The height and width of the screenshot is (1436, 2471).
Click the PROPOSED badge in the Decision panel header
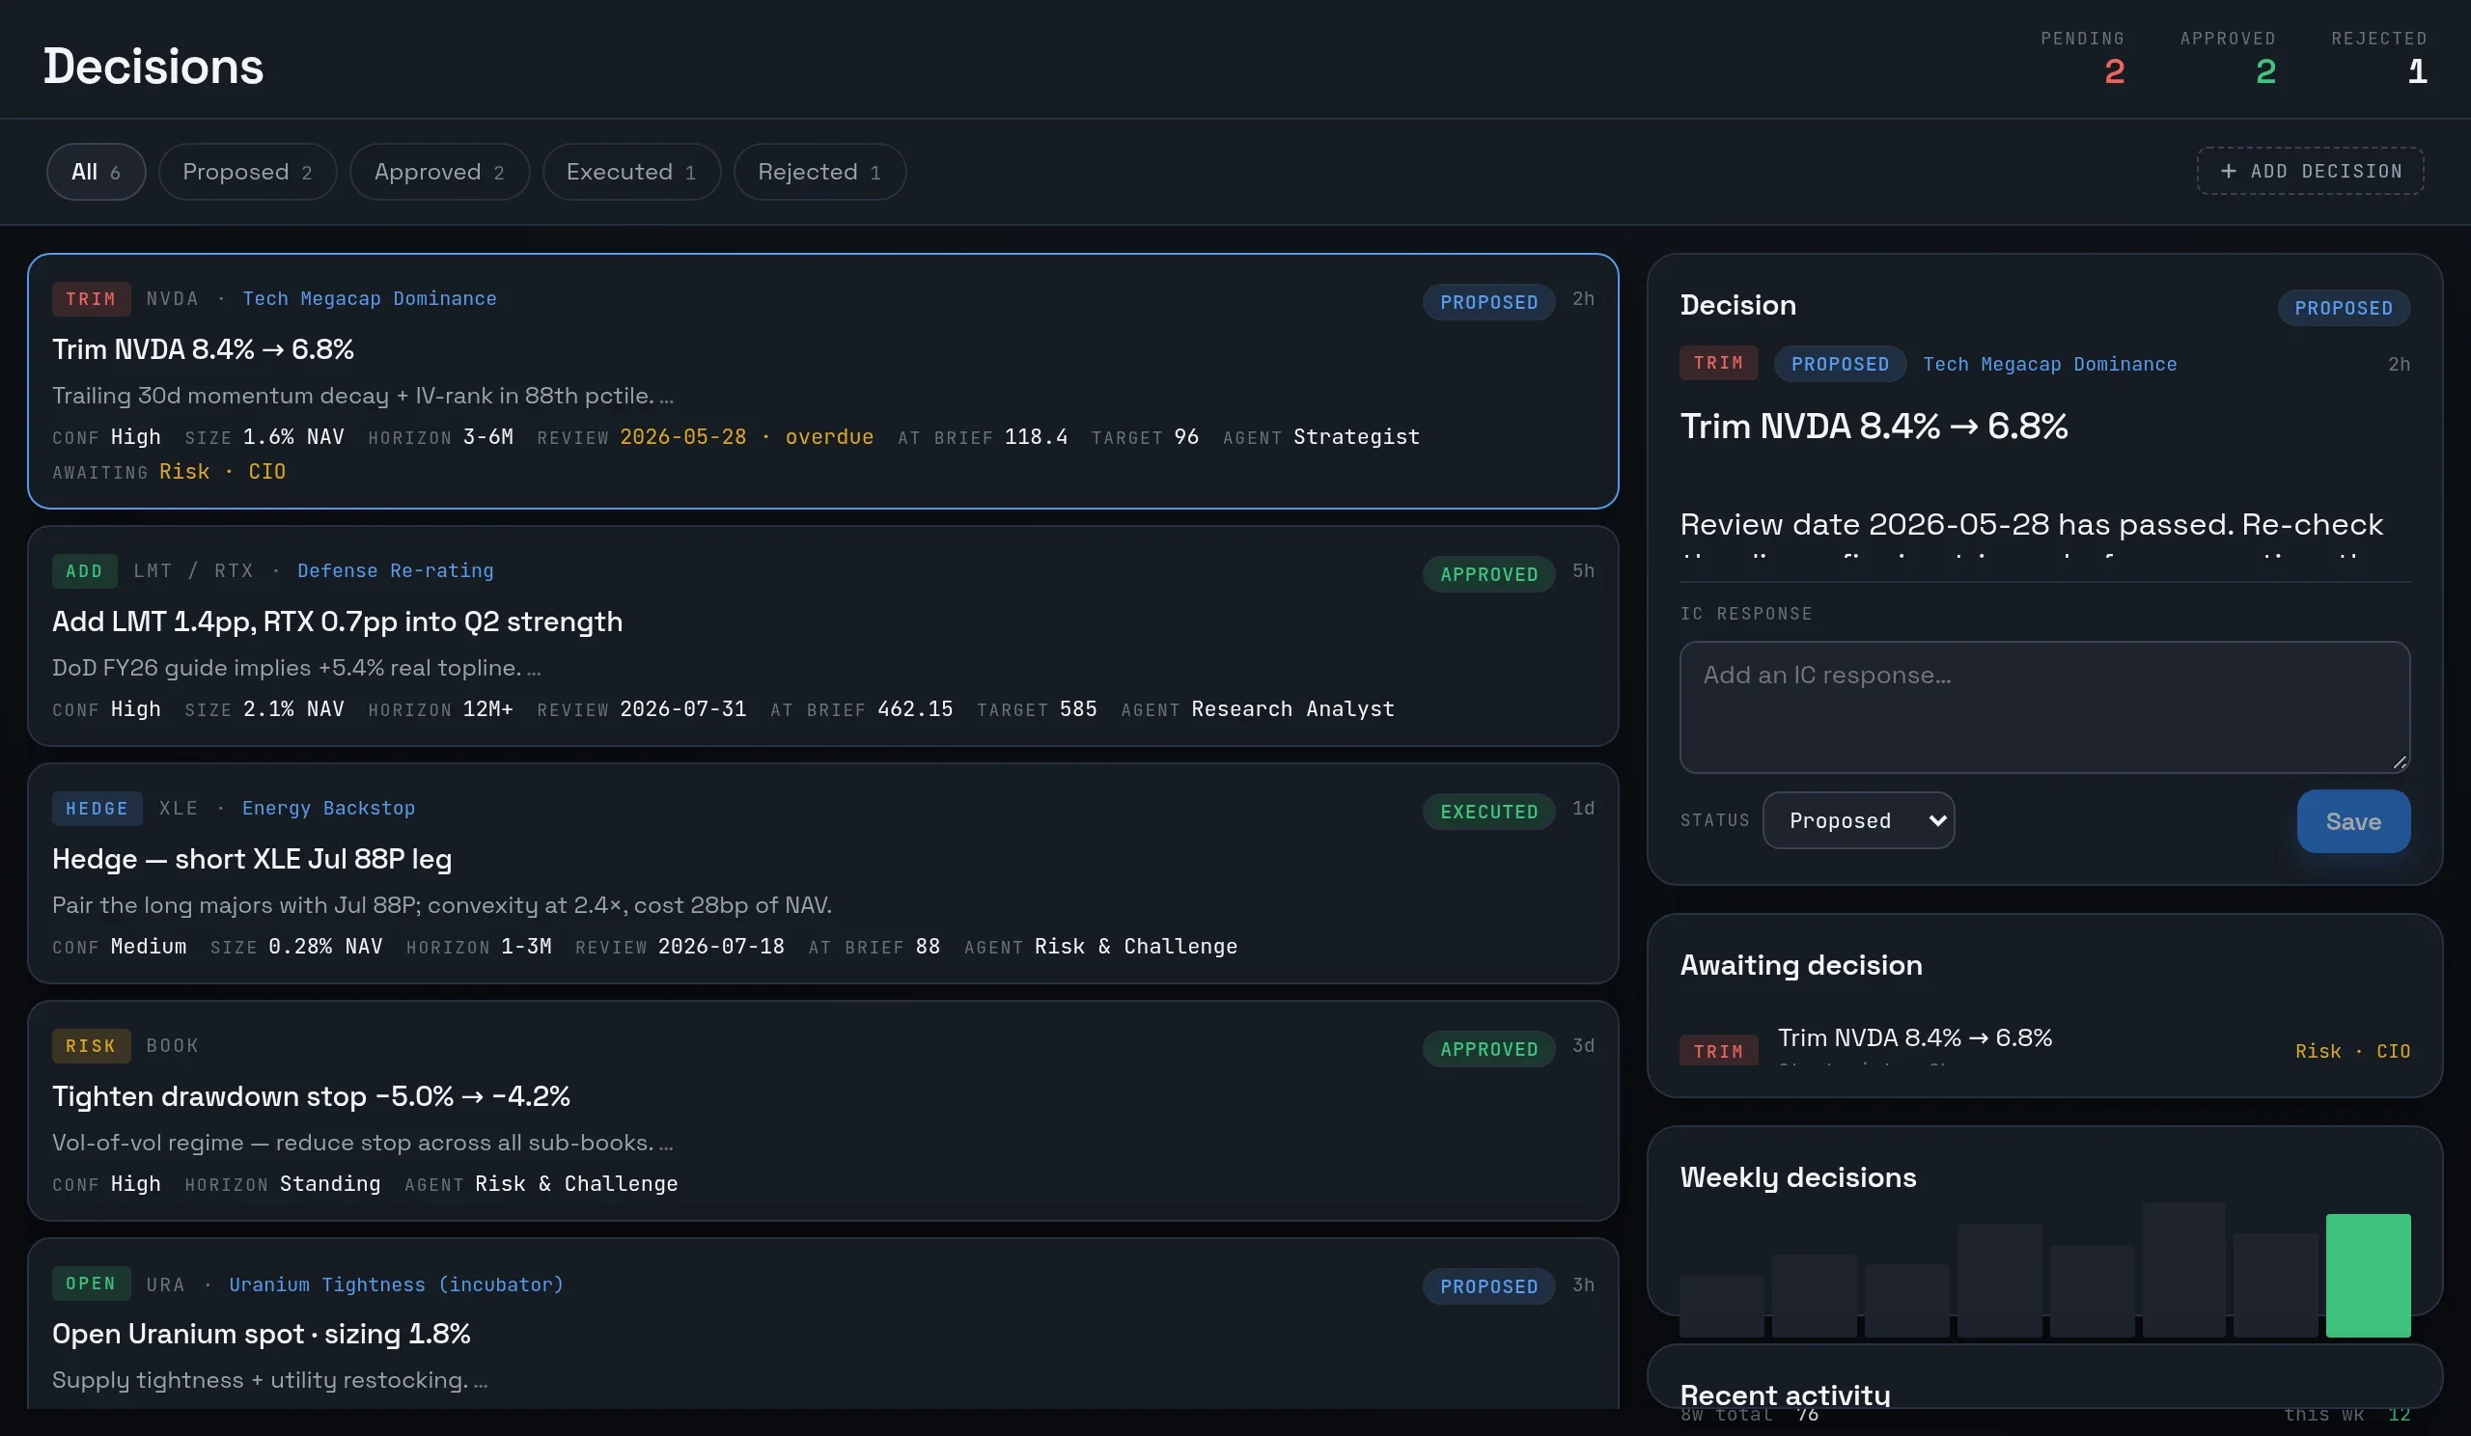click(2344, 308)
